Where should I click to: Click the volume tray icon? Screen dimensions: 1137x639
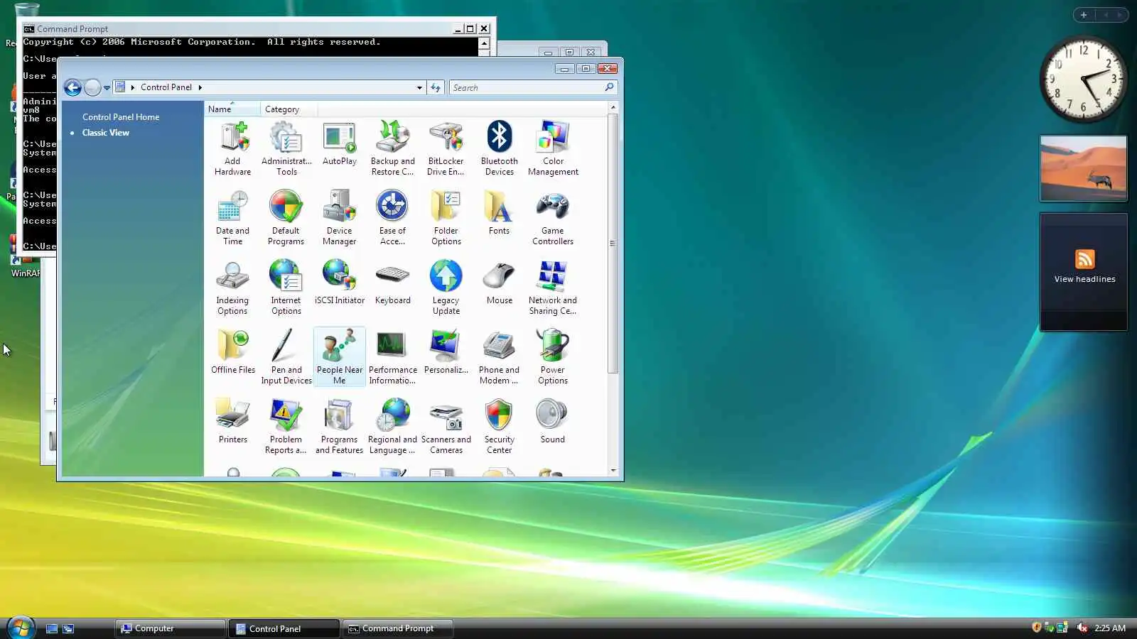(x=1082, y=628)
